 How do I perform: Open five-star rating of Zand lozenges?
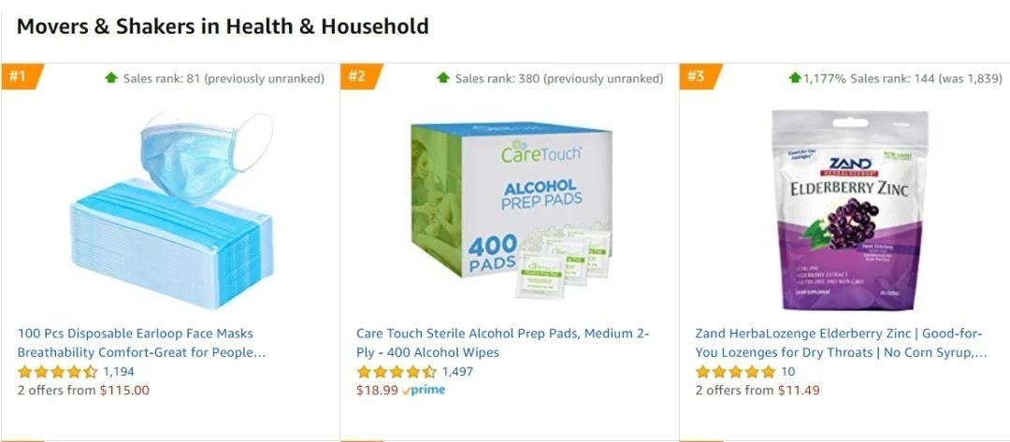pyautogui.click(x=735, y=371)
